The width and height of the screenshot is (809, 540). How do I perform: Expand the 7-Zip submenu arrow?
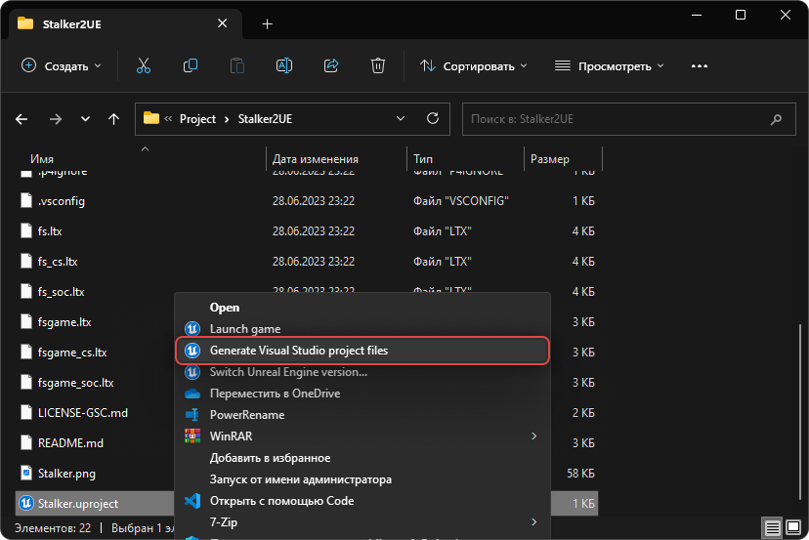pyautogui.click(x=534, y=522)
